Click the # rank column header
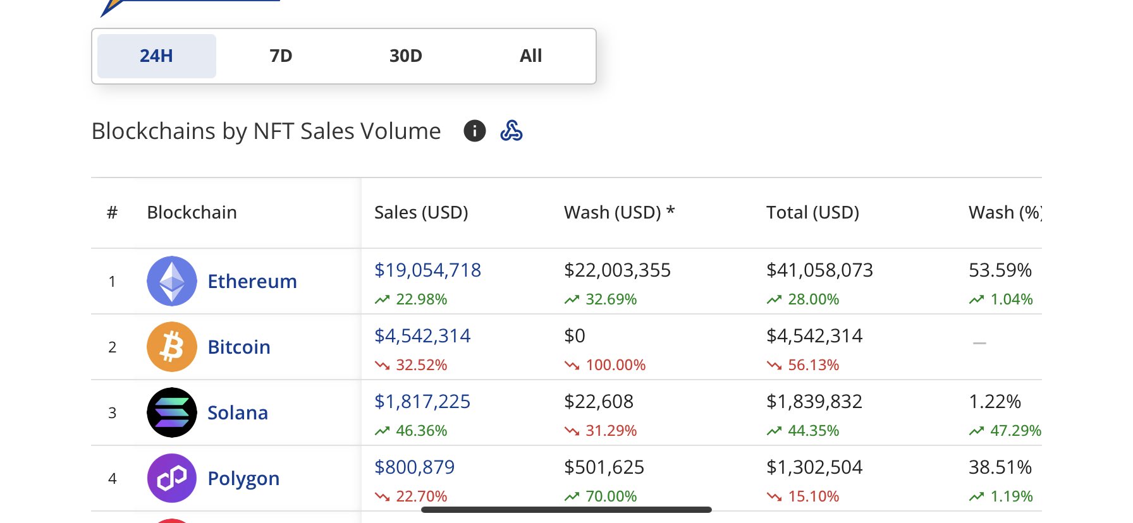 coord(112,212)
